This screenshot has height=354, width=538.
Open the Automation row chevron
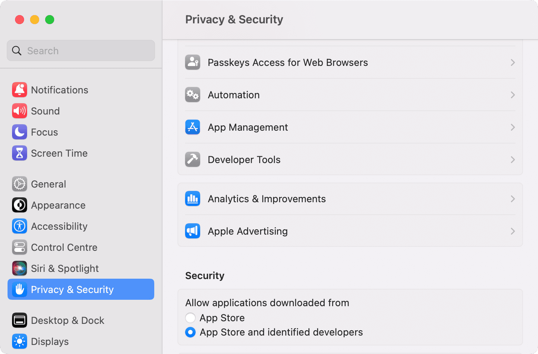coord(513,95)
